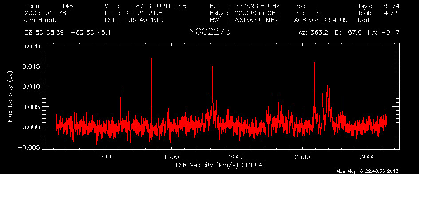427x217 pixels.
Task: Click the 0.005 y-axis tick label
Action: pyautogui.click(x=31, y=107)
